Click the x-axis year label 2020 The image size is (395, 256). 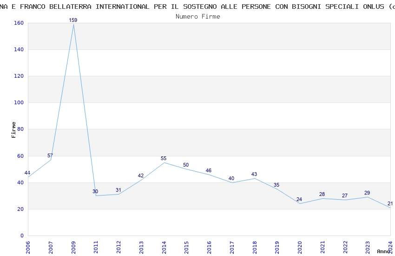pyautogui.click(x=300, y=247)
